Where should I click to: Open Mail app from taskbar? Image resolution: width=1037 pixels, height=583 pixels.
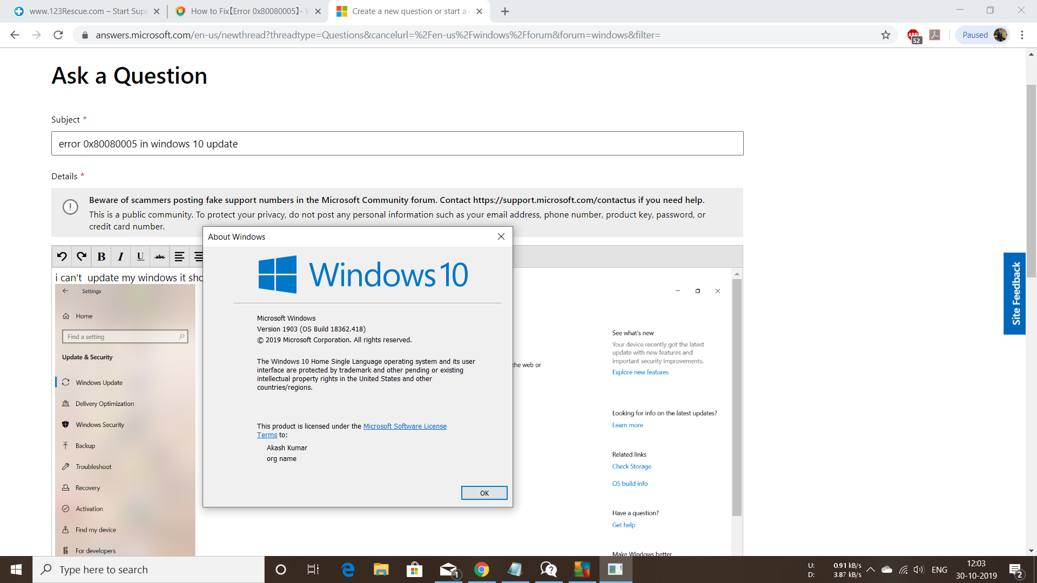[x=448, y=570]
